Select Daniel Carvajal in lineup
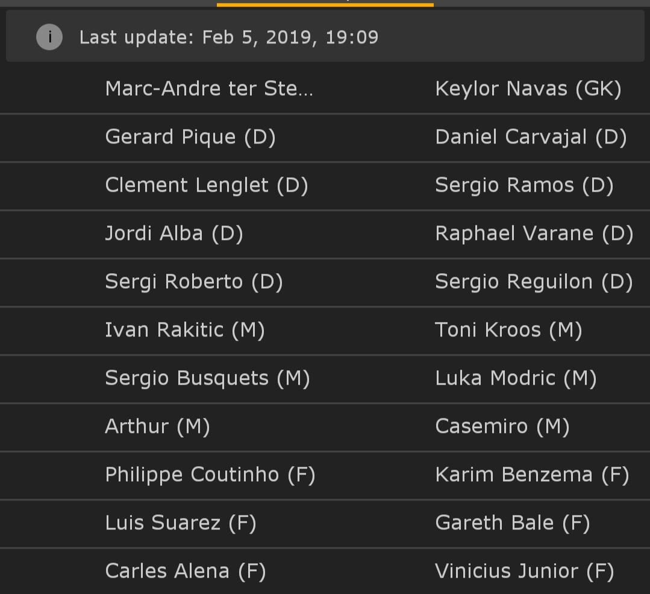 click(531, 137)
